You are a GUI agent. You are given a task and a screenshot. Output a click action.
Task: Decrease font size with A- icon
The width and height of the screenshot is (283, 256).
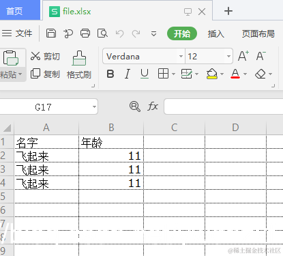pos(260,56)
